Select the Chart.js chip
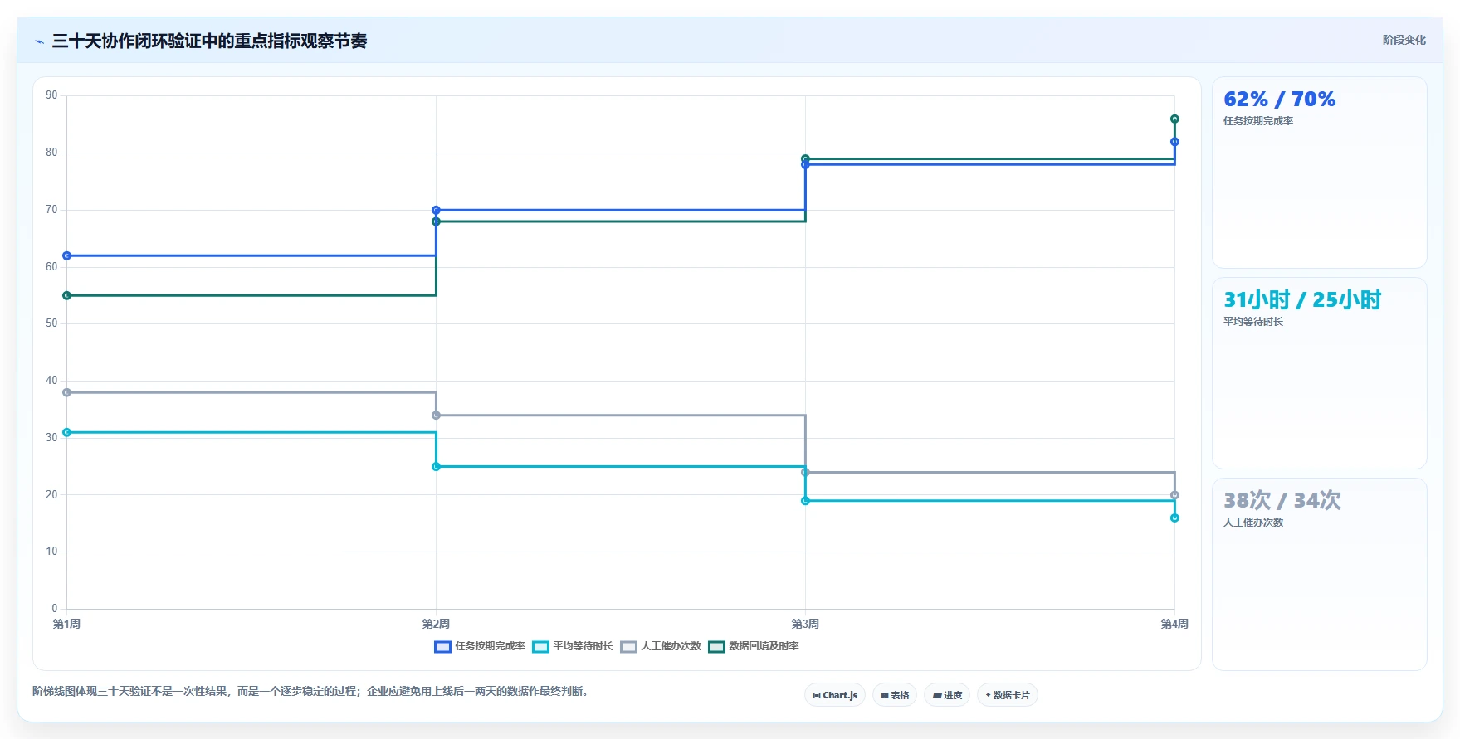The height and width of the screenshot is (739, 1460). [x=835, y=695]
